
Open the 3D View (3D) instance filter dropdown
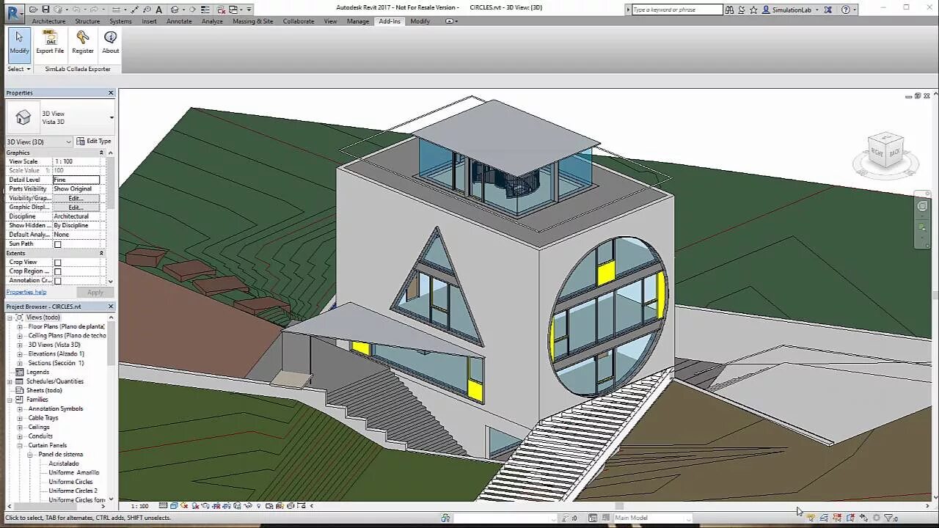(x=39, y=142)
